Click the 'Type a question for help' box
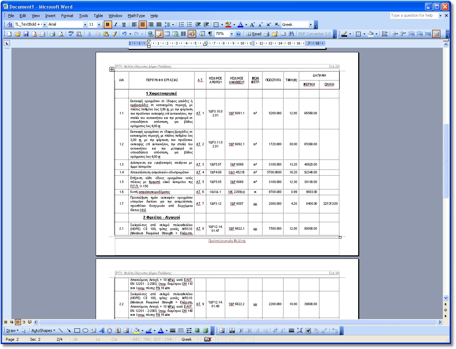456x349 pixels. pyautogui.click(x=414, y=16)
